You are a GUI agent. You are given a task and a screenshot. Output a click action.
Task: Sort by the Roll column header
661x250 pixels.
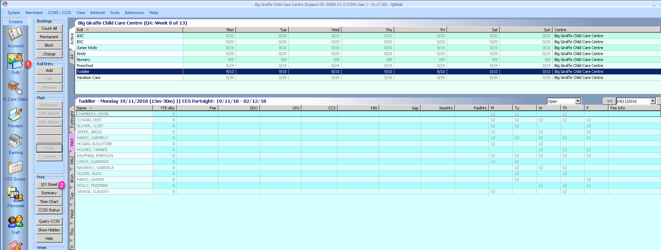[x=129, y=30]
